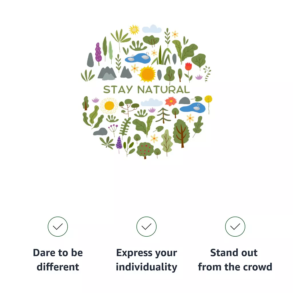293x293 pixels.
Task: Select the sun with dashed yellow rings
Action: tap(109, 106)
